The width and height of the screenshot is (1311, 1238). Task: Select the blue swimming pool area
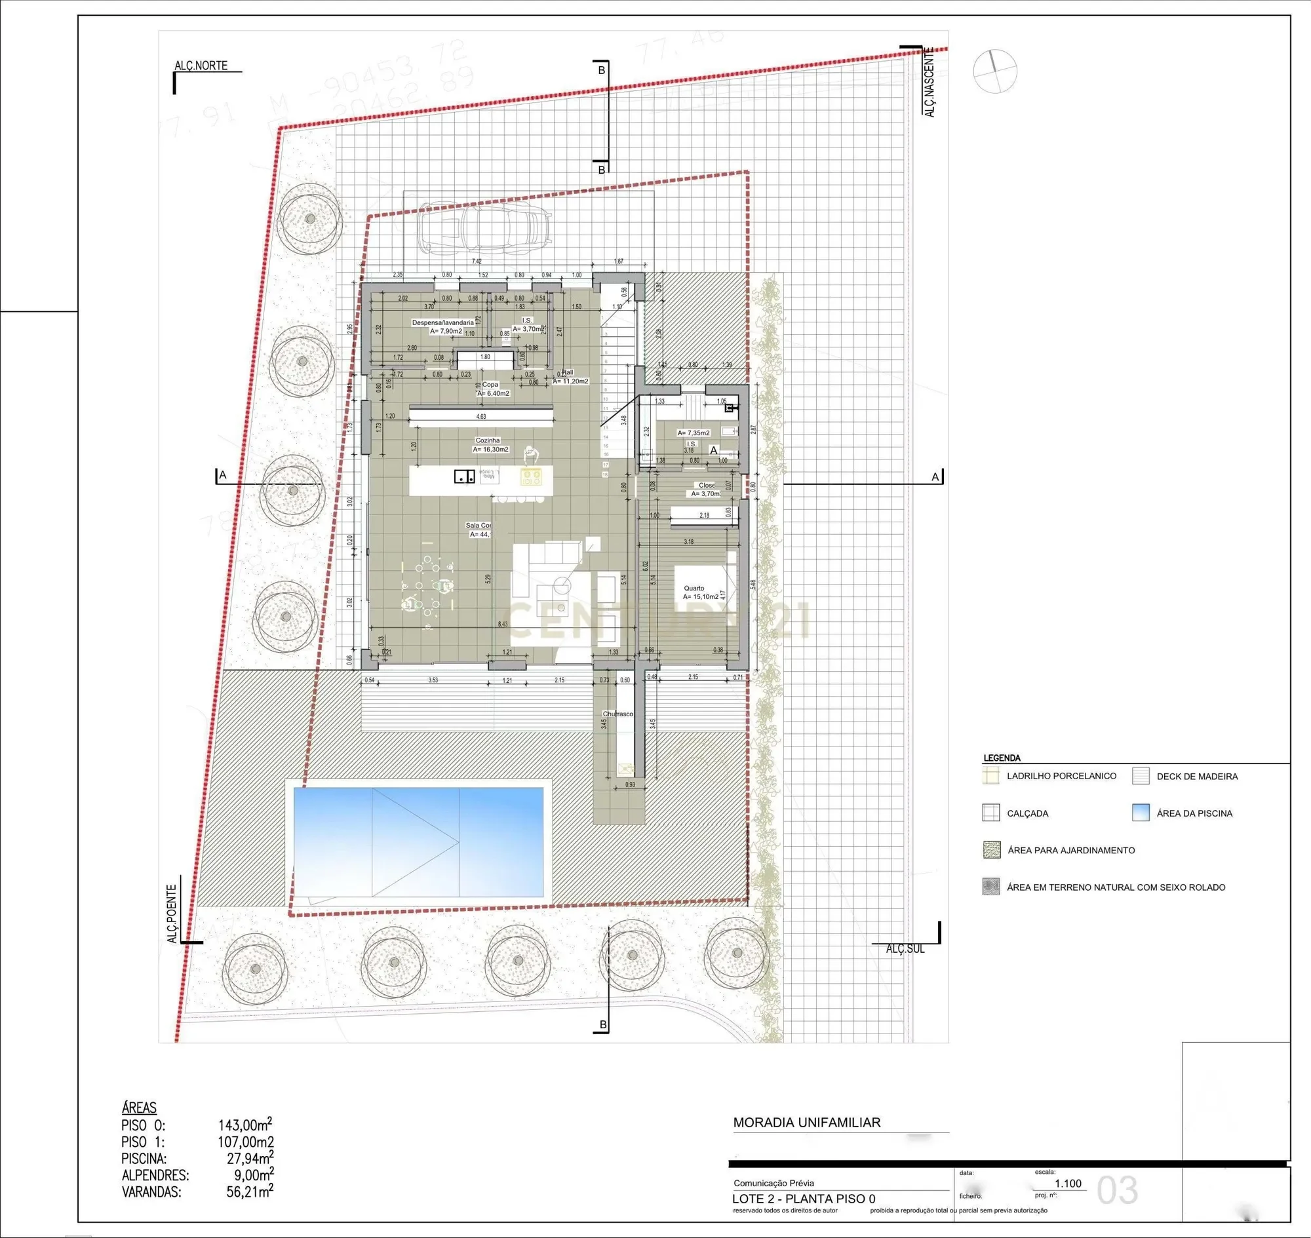point(418,843)
